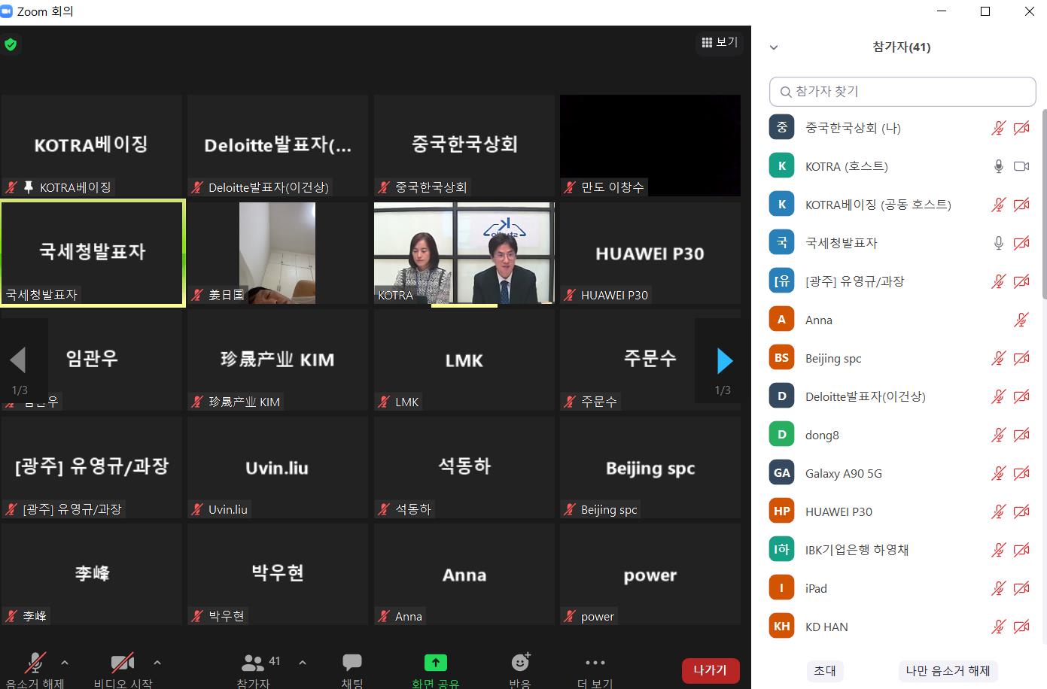Click camera-off icon for dong8
The image size is (1047, 689).
[1021, 435]
